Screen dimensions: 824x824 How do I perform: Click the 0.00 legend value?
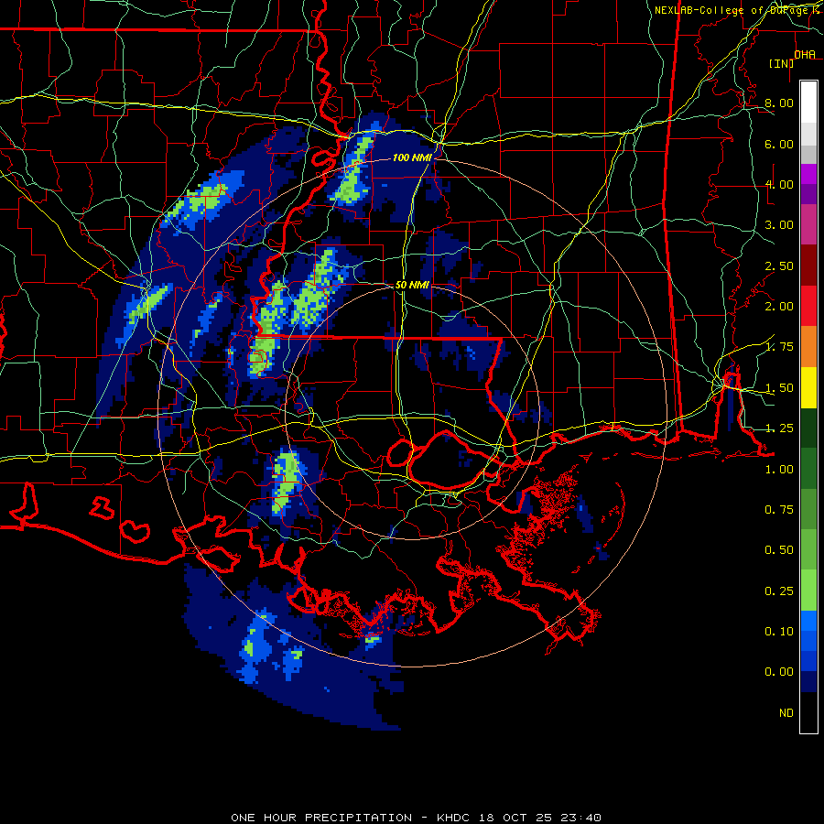779,672
